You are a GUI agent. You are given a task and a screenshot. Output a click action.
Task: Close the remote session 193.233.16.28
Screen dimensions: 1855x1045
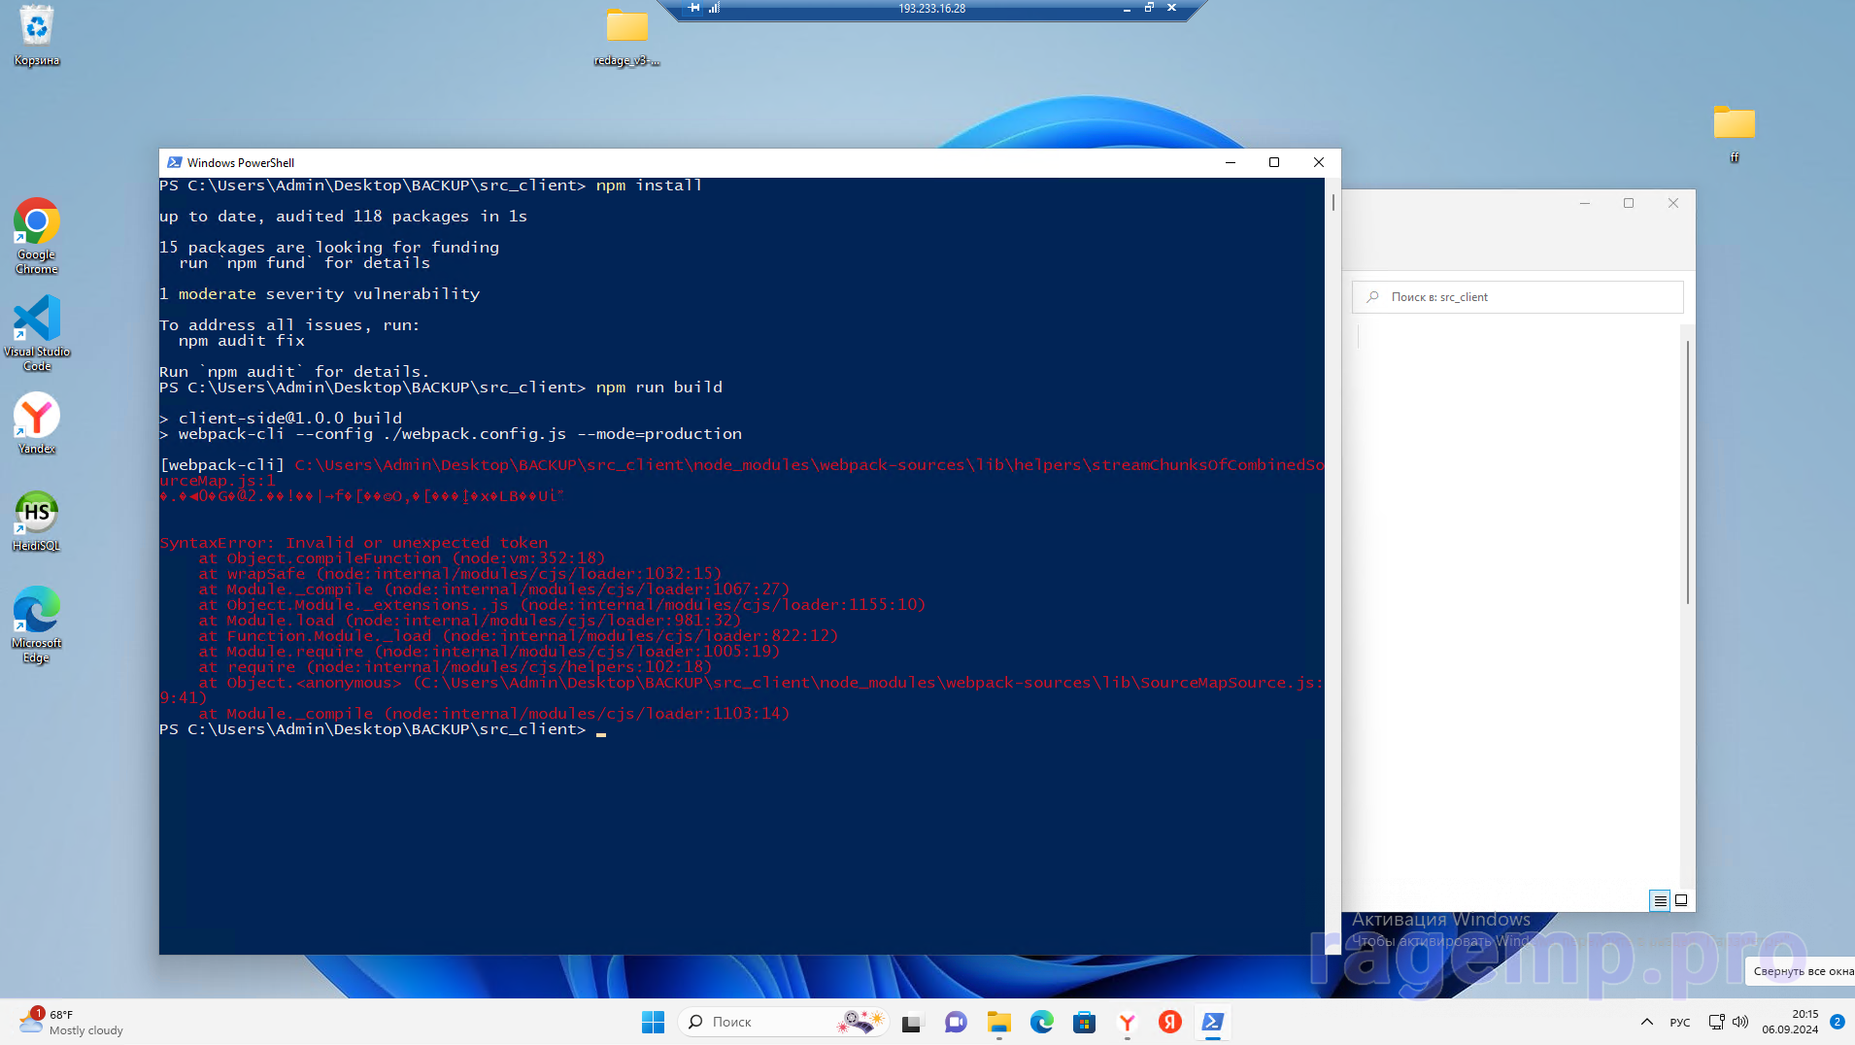[x=1171, y=8]
